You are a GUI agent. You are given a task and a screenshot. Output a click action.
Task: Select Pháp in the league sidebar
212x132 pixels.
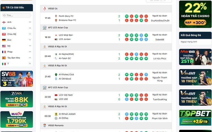(x=10, y=52)
